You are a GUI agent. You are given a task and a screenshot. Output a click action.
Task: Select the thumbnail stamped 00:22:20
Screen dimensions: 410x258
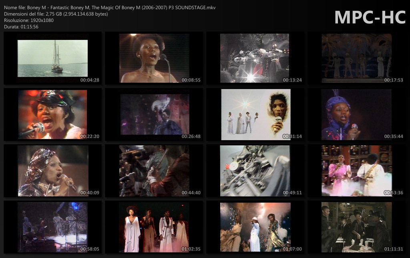(52, 115)
